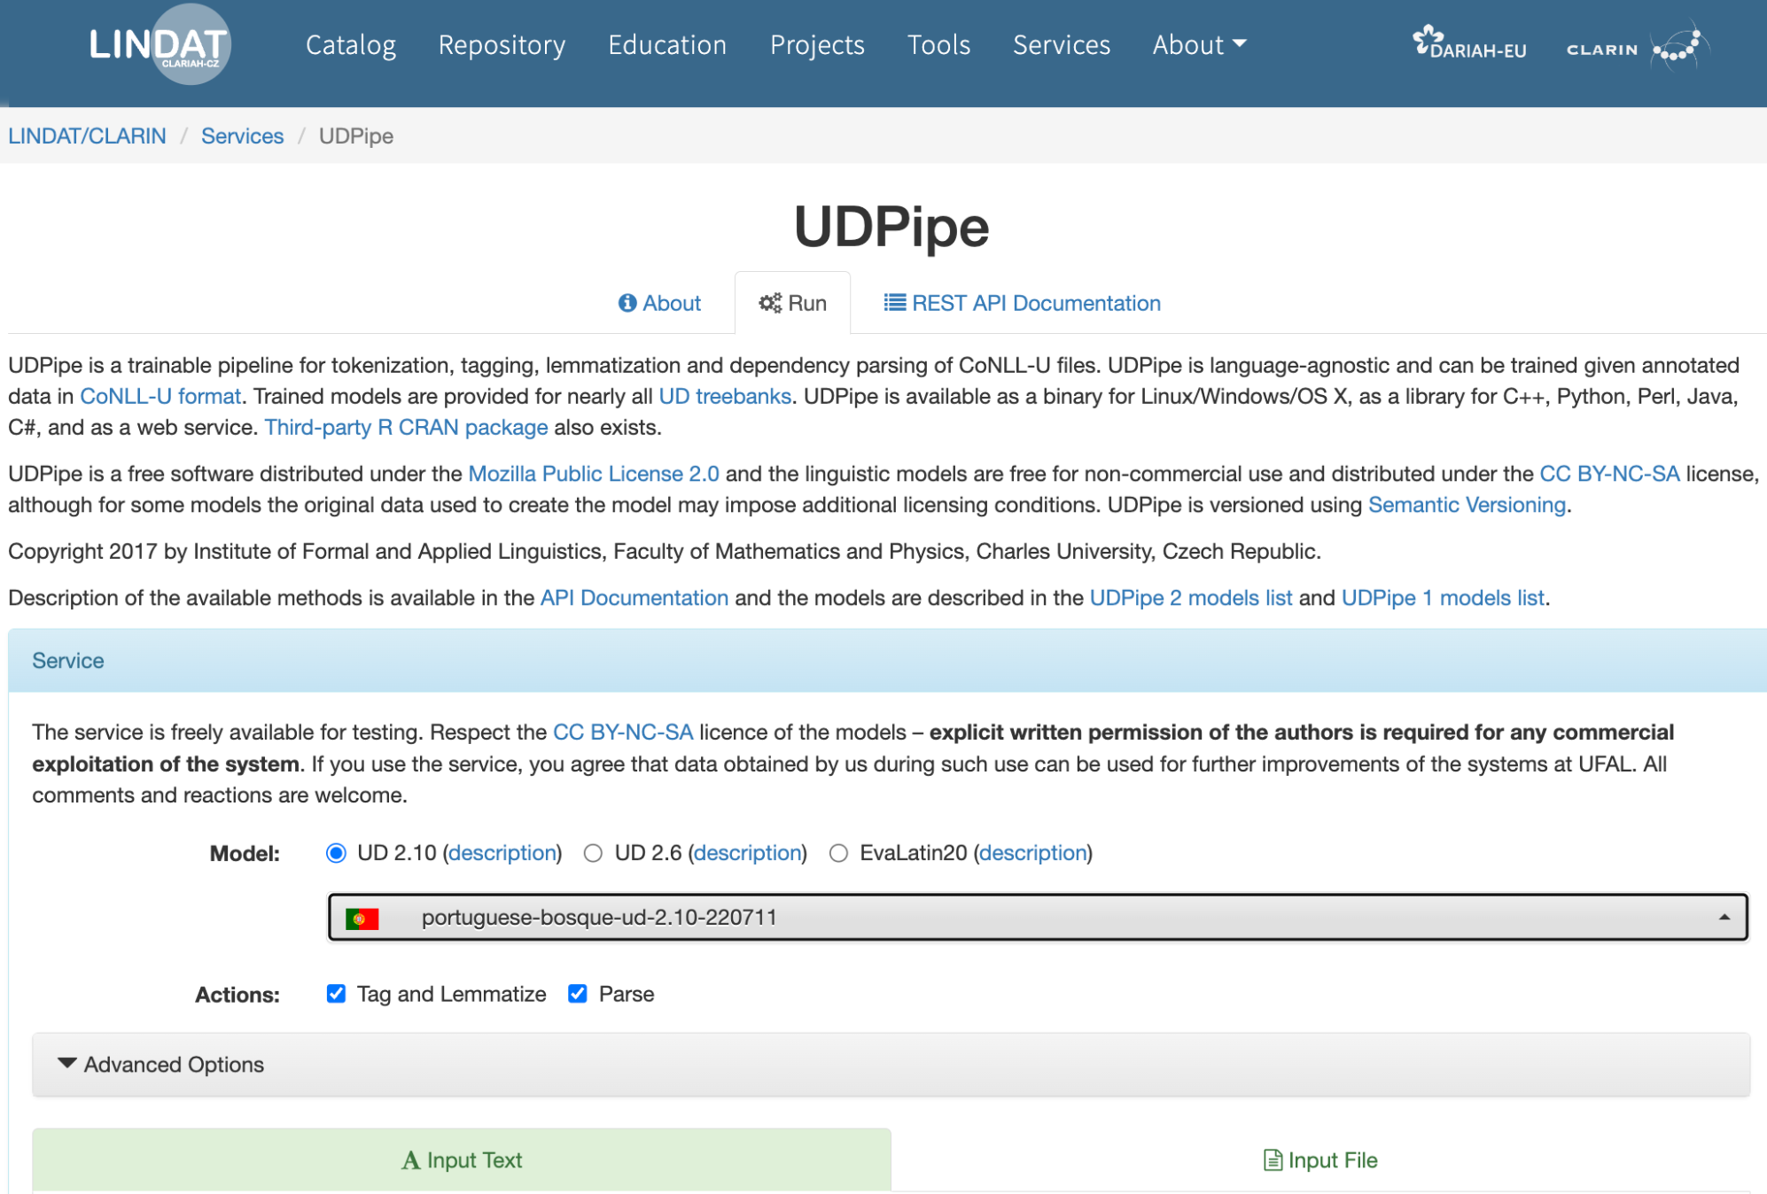Click the About info circle icon
1767x1194 pixels.
click(627, 304)
